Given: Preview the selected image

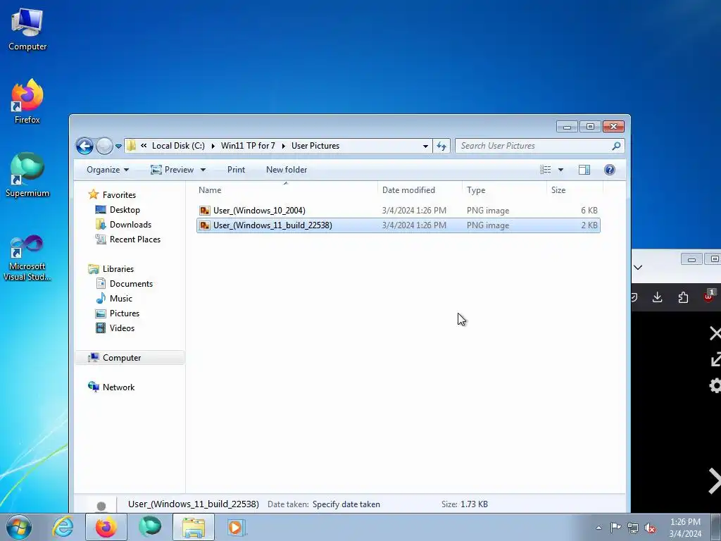Looking at the screenshot, I should pos(173,170).
